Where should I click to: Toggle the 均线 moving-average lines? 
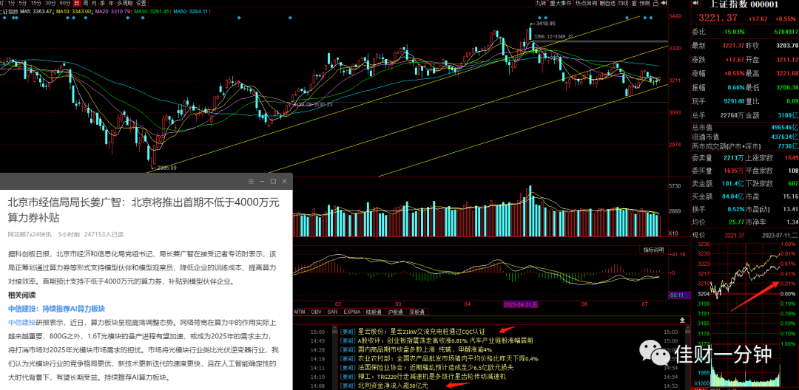[623, 3]
